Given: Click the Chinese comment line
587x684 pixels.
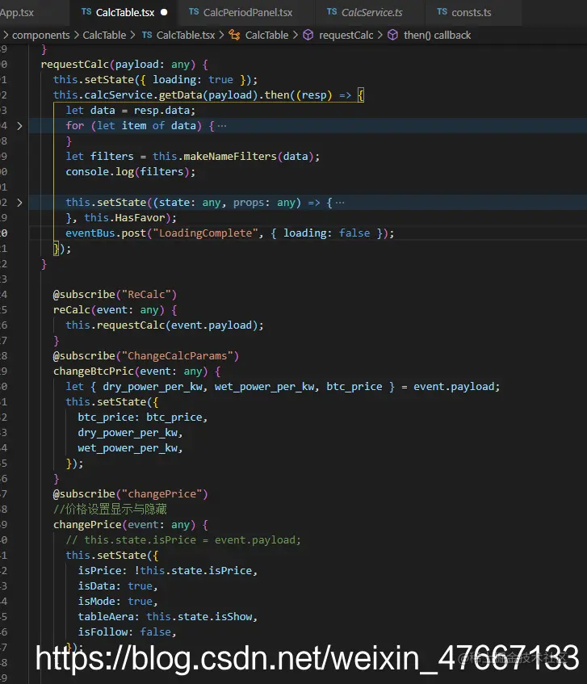Looking at the screenshot, I should (110, 510).
